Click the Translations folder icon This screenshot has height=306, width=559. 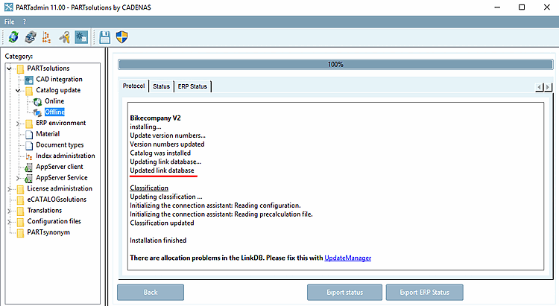[x=21, y=211]
